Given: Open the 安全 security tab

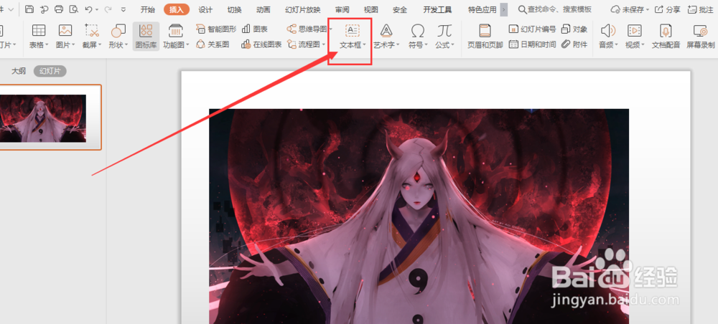Looking at the screenshot, I should [400, 9].
